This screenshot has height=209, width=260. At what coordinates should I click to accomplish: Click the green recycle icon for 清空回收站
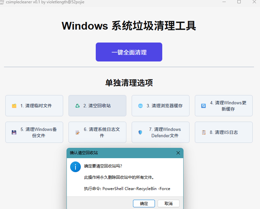tap(77, 106)
